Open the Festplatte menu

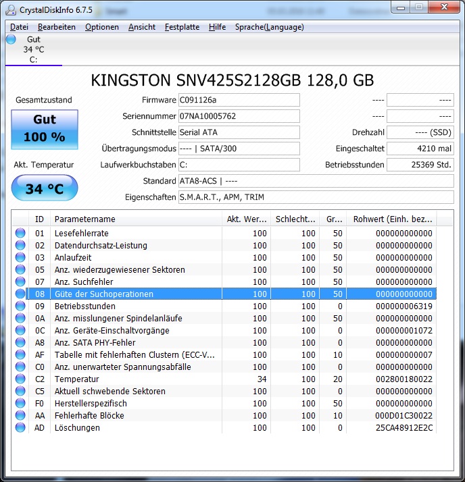click(x=182, y=27)
